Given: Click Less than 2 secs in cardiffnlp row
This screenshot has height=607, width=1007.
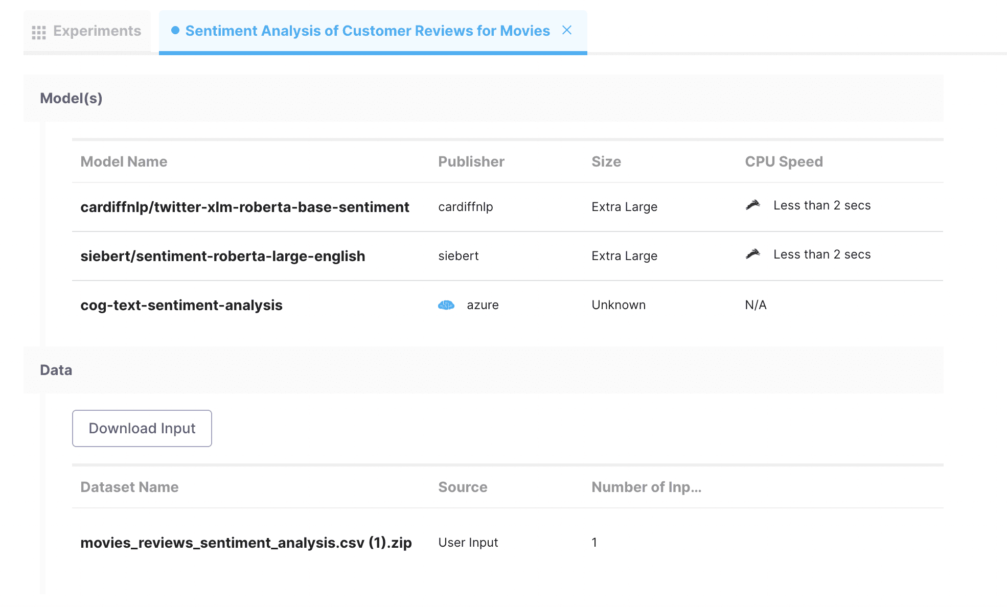Looking at the screenshot, I should pyautogui.click(x=822, y=205).
